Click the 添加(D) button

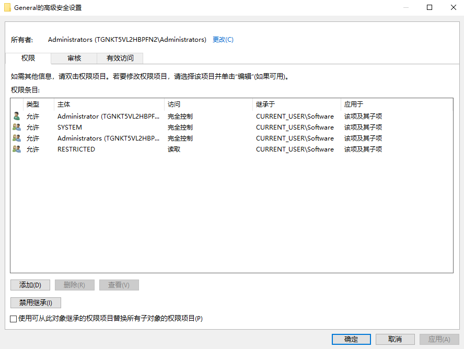[30, 285]
